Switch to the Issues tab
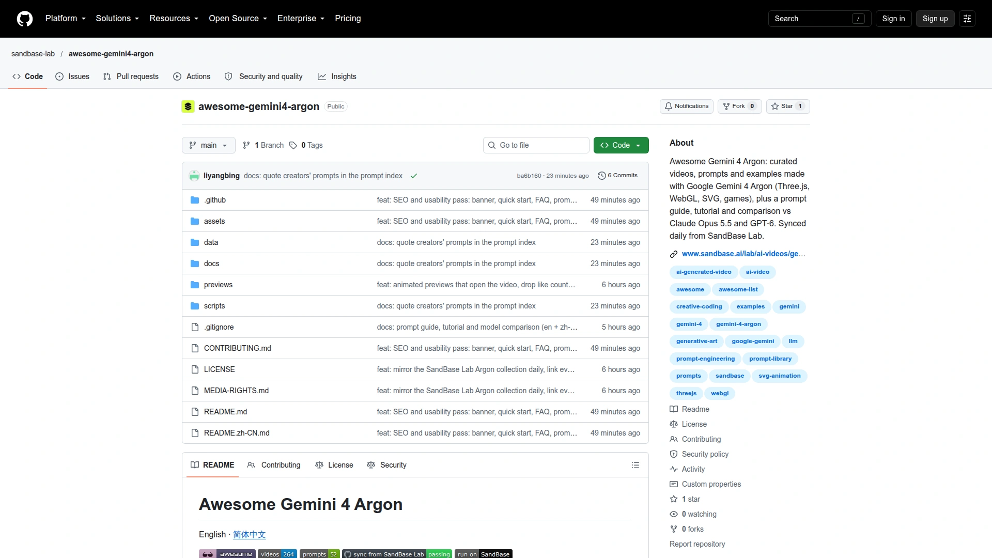This screenshot has height=558, width=992. (72, 76)
